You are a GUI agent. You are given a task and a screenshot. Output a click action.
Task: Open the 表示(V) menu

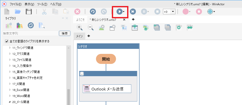coord(30,4)
